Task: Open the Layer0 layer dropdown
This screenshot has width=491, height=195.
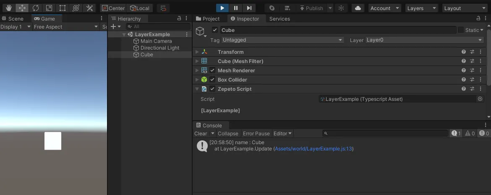Action: tap(425, 40)
